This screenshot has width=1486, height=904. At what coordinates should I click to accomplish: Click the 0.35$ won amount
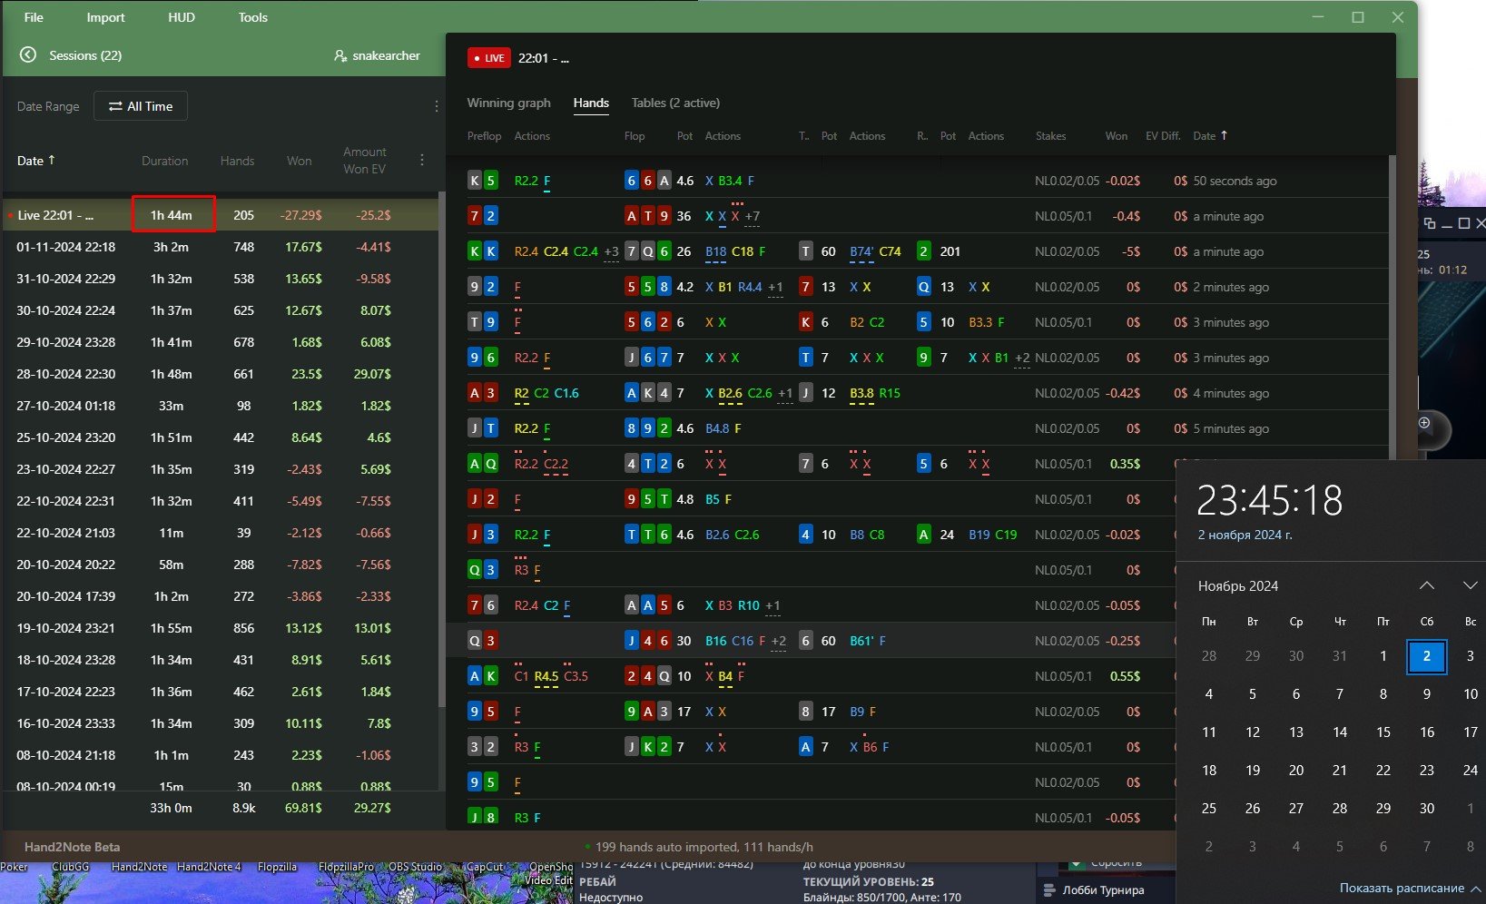(x=1125, y=464)
